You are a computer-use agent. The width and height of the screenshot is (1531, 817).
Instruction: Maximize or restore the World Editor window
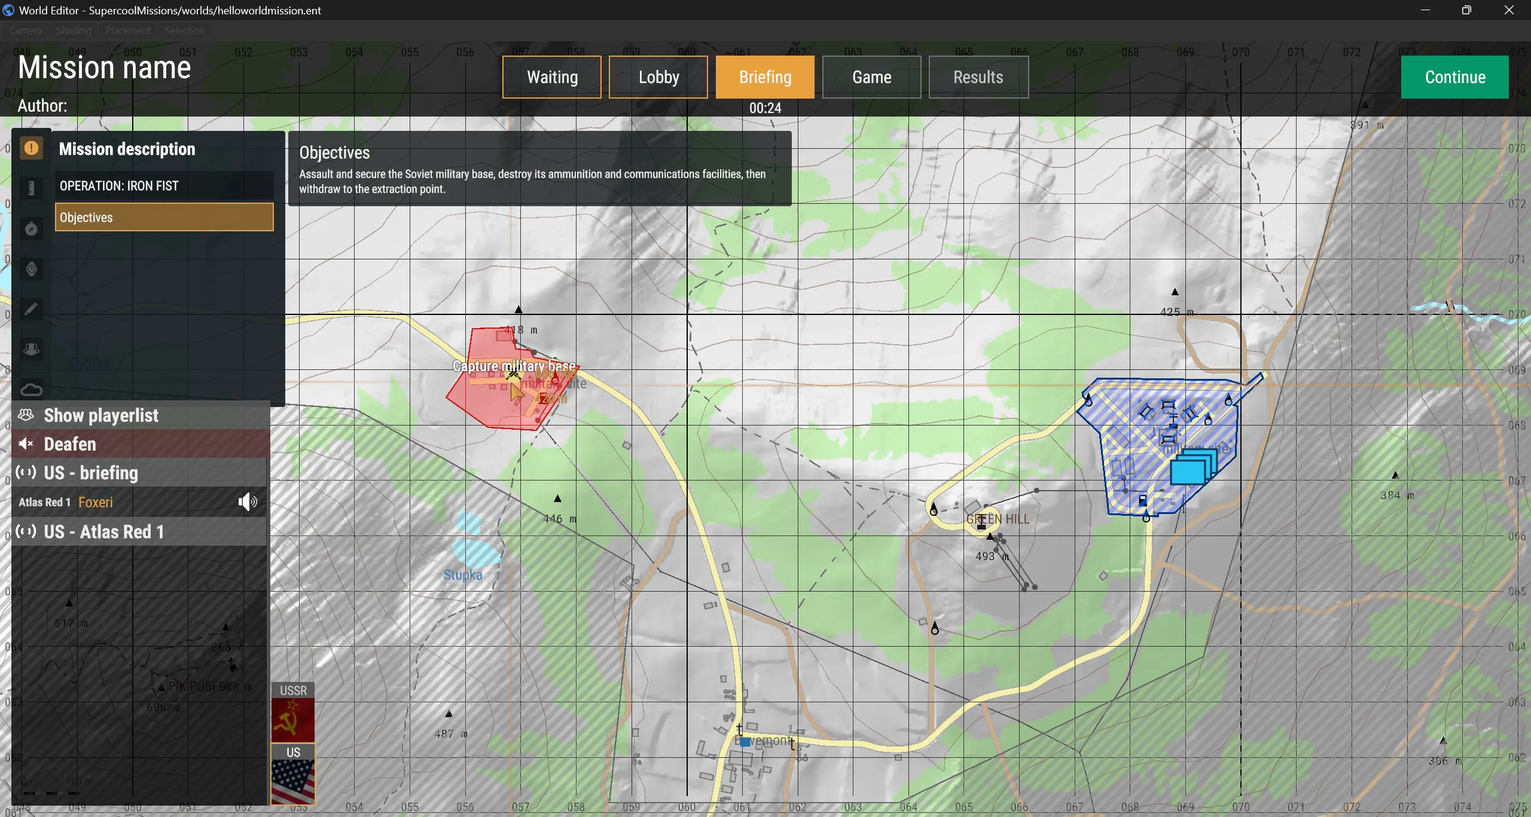pyautogui.click(x=1466, y=10)
